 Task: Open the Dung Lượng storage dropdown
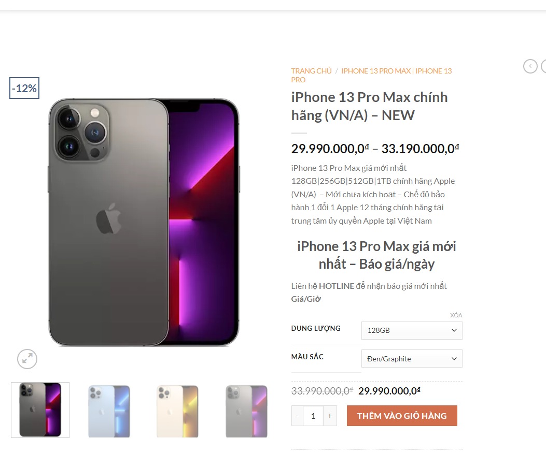411,330
